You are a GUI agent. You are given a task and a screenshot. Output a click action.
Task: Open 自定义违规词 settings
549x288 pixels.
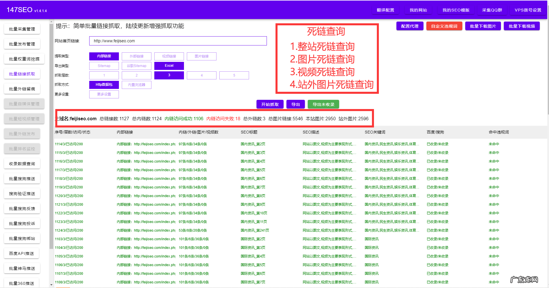click(444, 26)
